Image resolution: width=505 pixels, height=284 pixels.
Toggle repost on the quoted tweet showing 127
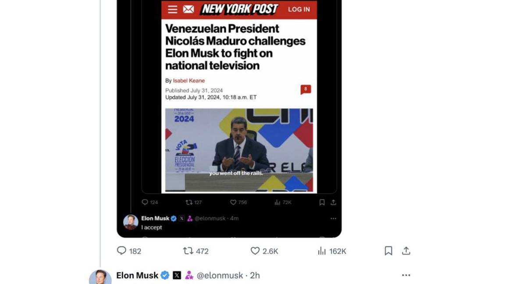point(190,202)
